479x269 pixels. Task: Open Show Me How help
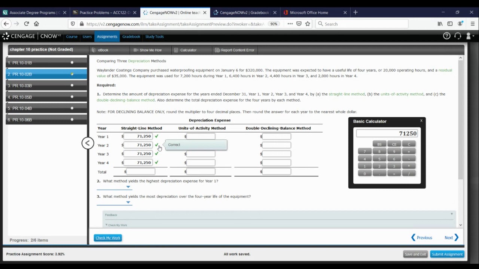click(147, 50)
